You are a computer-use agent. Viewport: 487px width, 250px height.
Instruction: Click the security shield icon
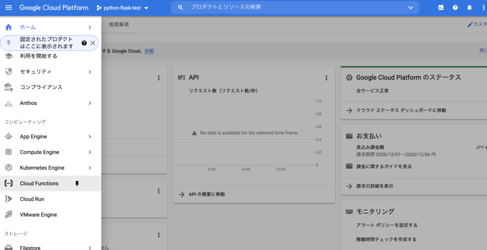9,72
